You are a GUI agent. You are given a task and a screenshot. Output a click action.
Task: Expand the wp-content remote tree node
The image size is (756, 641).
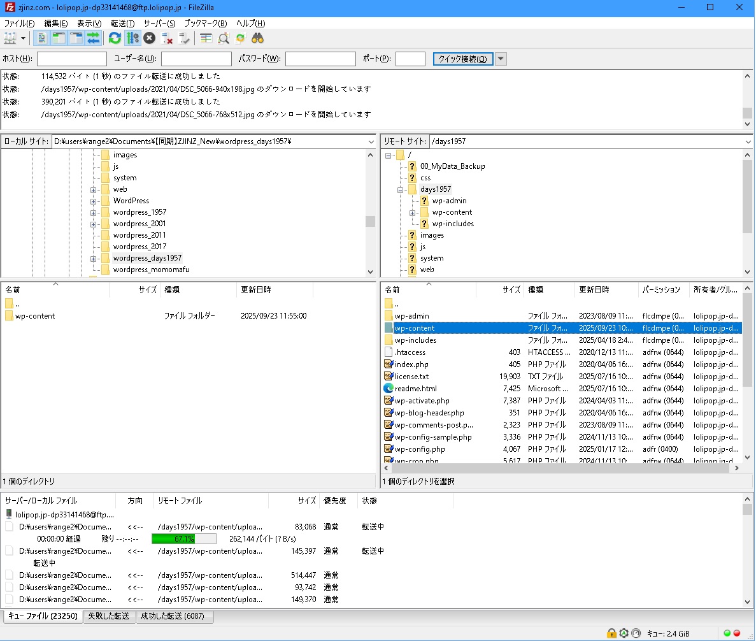tap(412, 213)
